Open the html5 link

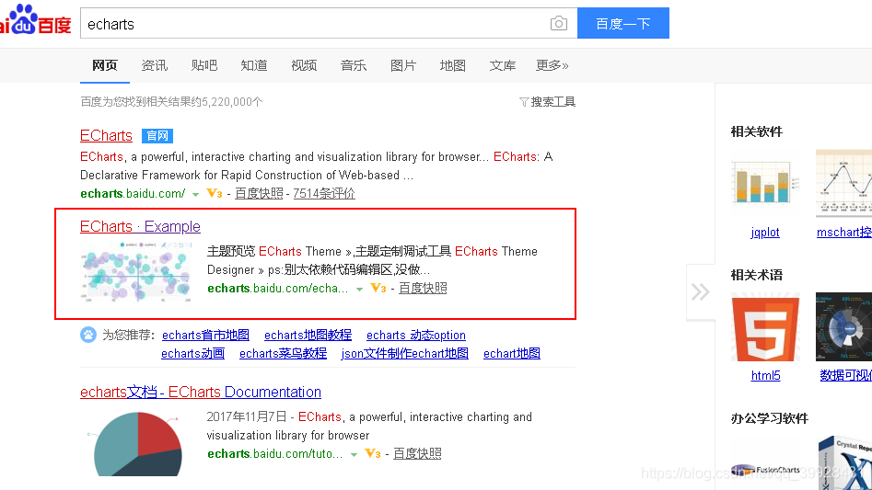point(766,376)
